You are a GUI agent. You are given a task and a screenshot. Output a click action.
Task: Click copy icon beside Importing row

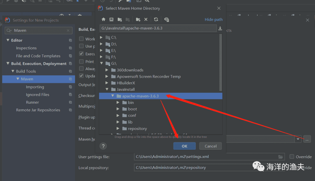point(70,87)
